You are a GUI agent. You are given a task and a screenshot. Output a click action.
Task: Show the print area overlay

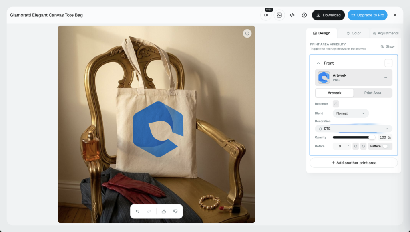coord(388,46)
